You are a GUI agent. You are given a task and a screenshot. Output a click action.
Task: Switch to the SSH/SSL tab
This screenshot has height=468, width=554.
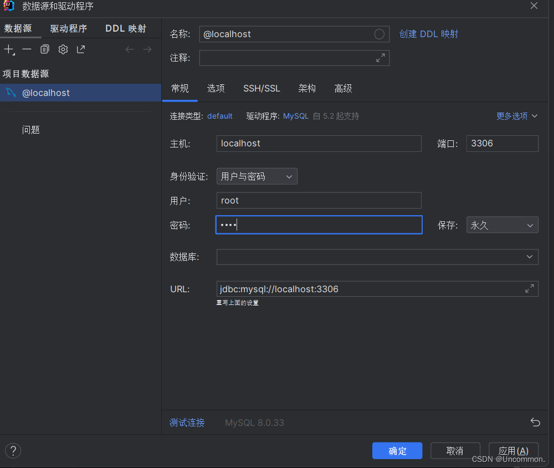click(261, 88)
